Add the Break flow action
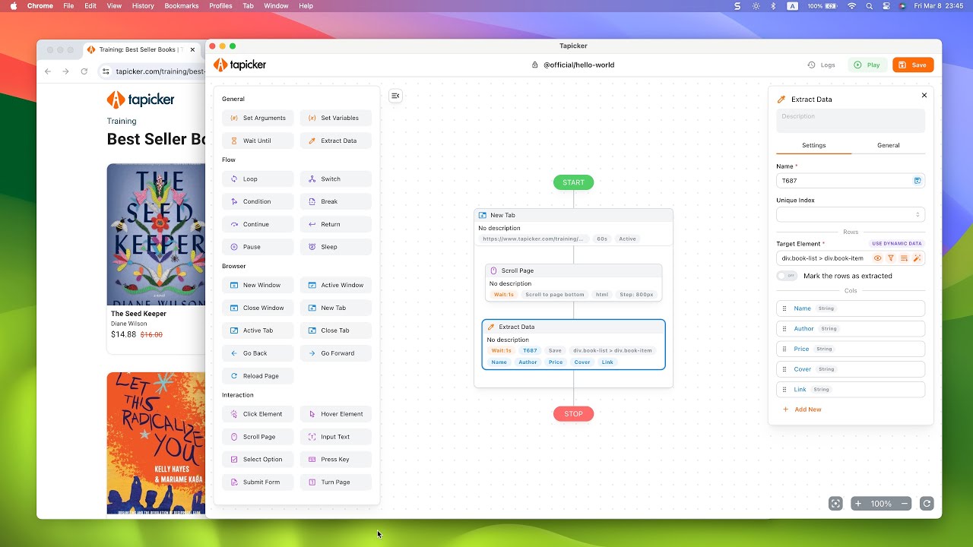This screenshot has height=547, width=973. click(336, 201)
